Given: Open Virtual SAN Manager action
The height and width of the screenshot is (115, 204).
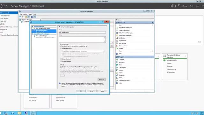Looking at the screenshot, I should coord(125,35).
